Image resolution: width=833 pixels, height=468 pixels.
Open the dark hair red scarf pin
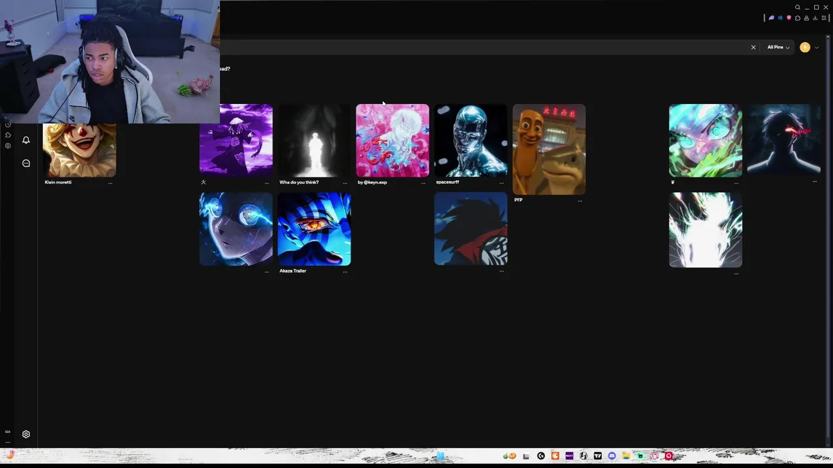click(471, 229)
